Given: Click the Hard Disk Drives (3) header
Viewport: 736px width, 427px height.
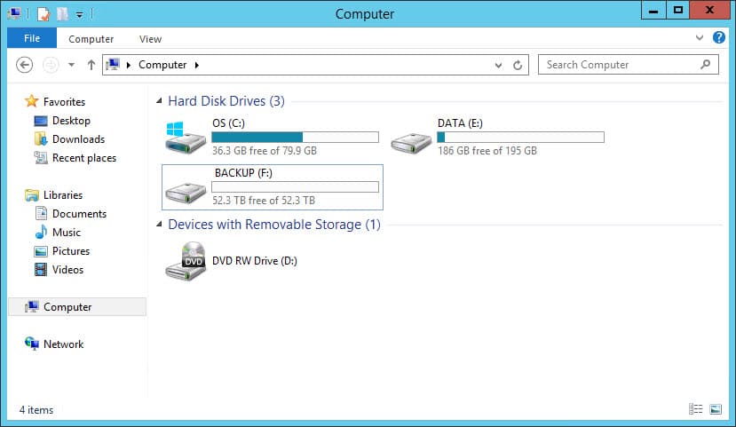Looking at the screenshot, I should click(226, 101).
